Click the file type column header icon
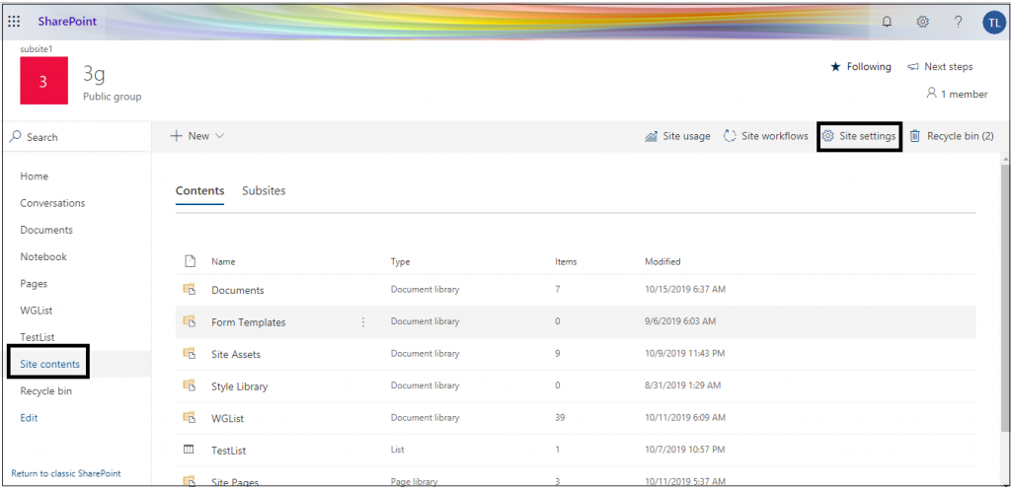This screenshot has height=487, width=1011. coord(189,261)
